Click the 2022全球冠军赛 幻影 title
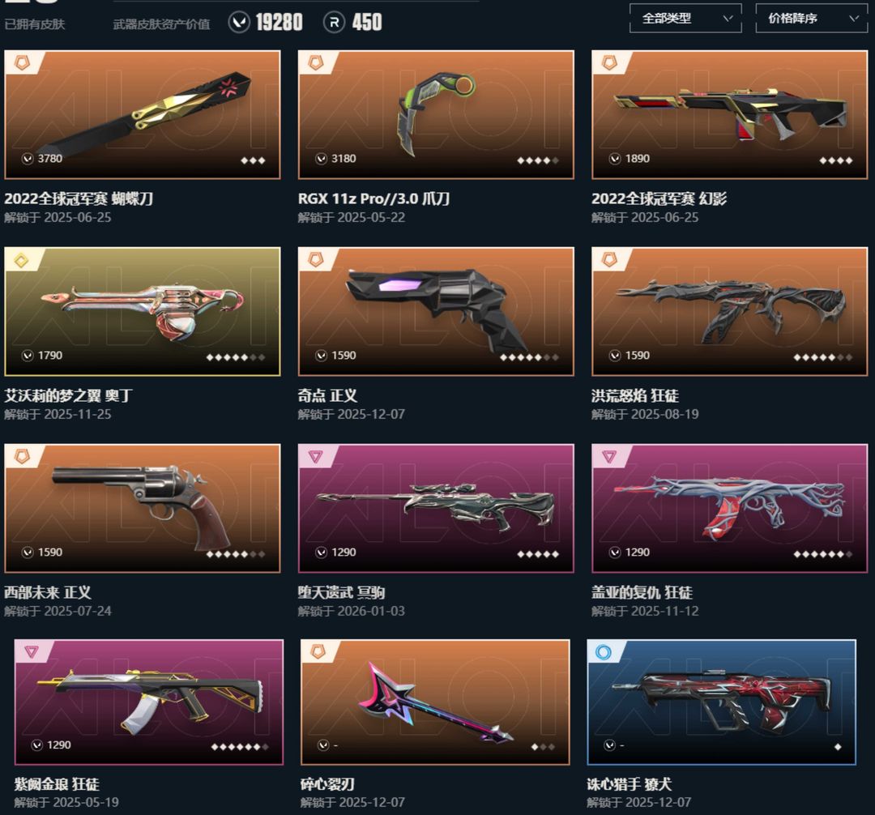This screenshot has height=815, width=875. point(659,198)
